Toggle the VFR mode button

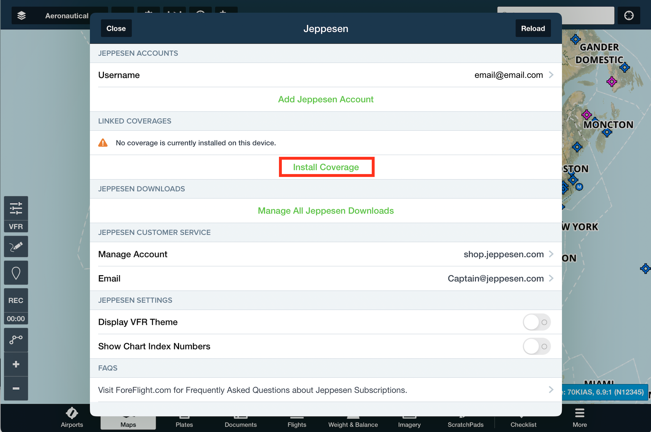pos(16,227)
